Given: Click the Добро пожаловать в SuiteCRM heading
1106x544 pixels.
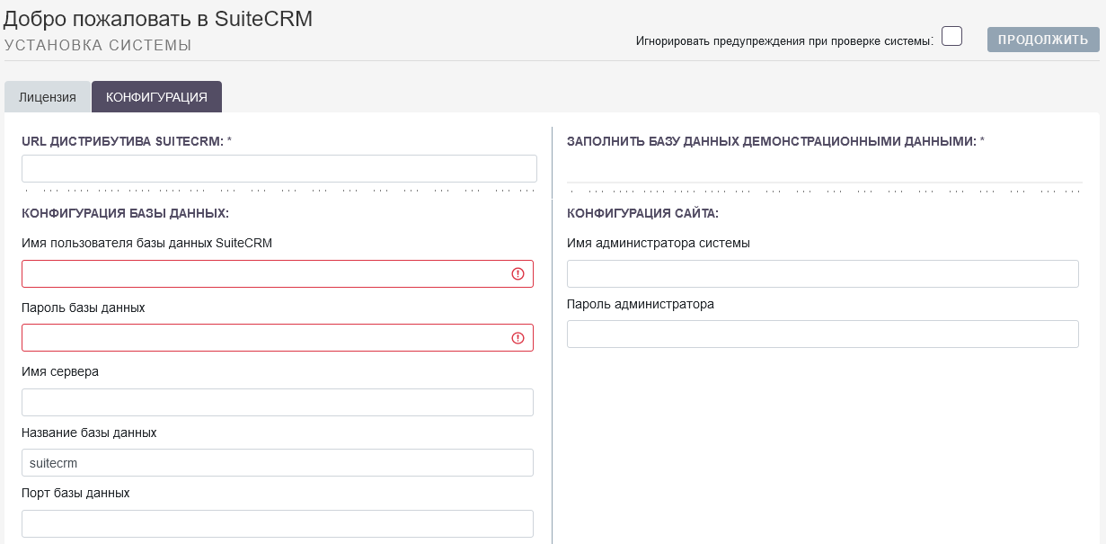Looking at the screenshot, I should [x=160, y=19].
